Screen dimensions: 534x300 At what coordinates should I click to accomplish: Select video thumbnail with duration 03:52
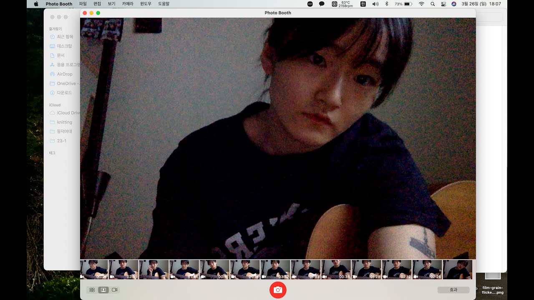click(x=275, y=270)
